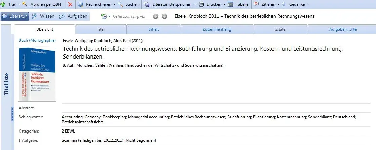Expand the Titelliste side panel
This screenshot has width=376, height=150.
tap(6, 84)
